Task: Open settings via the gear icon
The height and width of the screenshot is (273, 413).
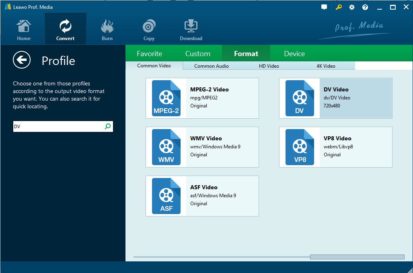Action: pos(352,7)
